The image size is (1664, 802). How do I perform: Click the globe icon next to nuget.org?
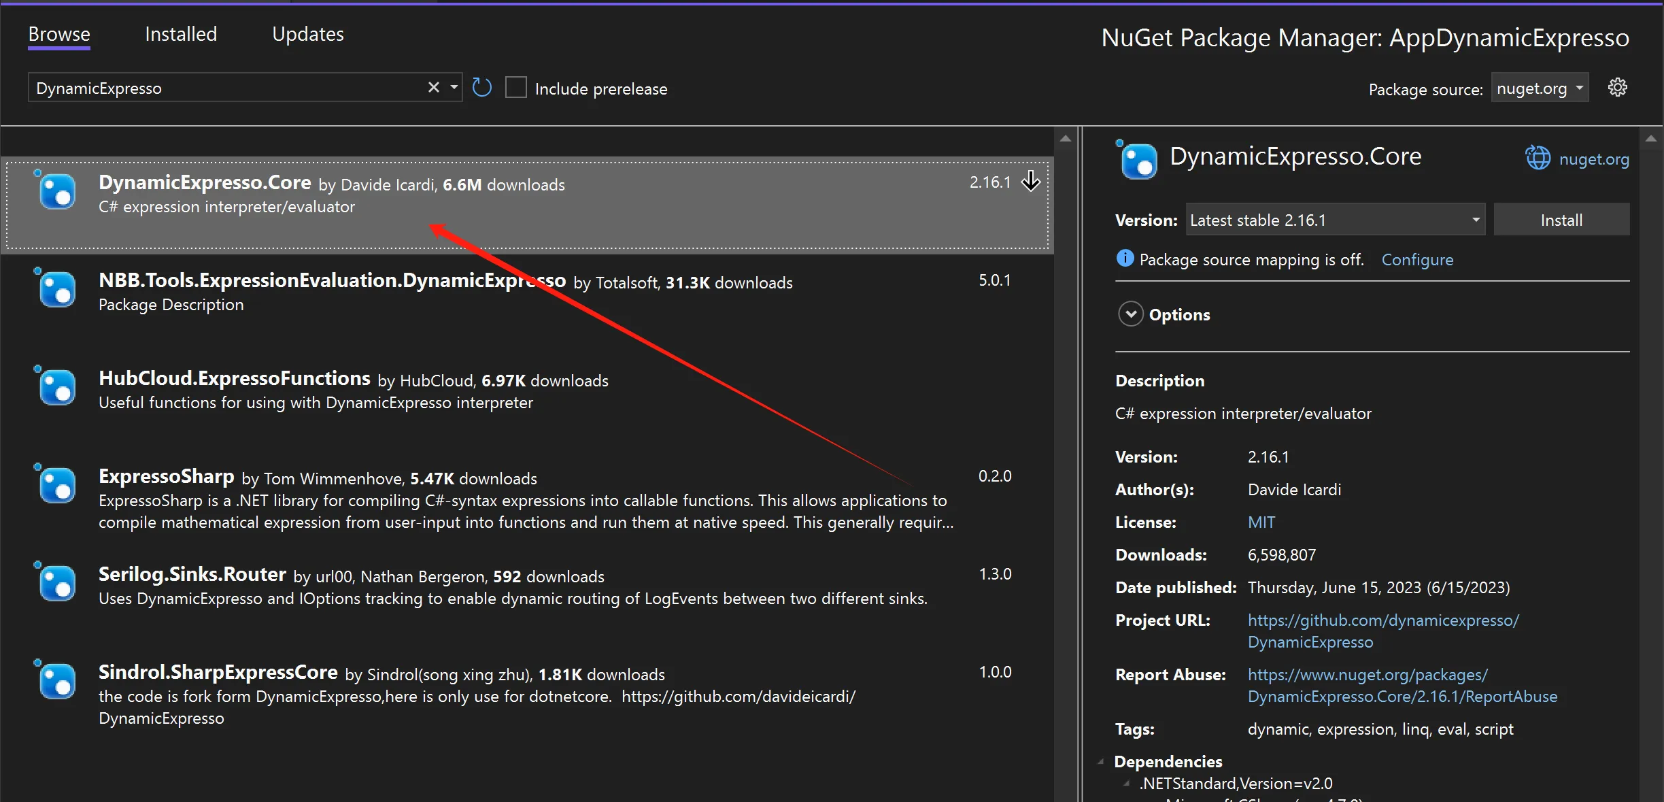pos(1538,158)
